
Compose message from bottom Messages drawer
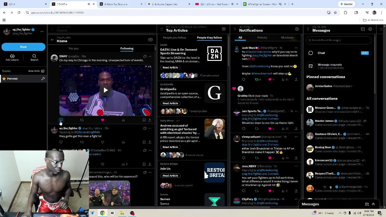click(x=367, y=204)
